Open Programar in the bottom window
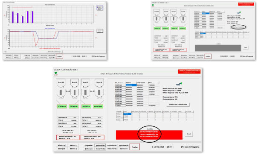The image size is (258, 155). pyautogui.click(x=89, y=146)
